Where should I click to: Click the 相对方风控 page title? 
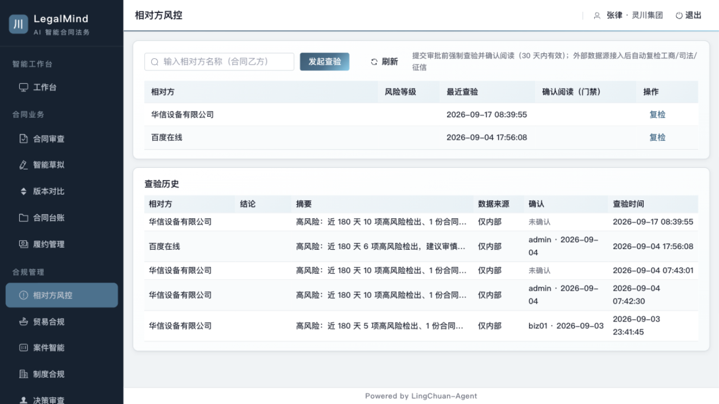coord(158,16)
